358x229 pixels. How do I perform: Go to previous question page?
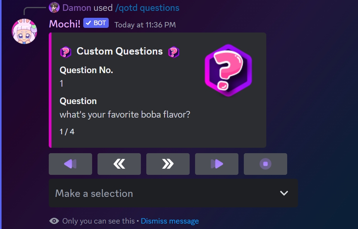coord(119,164)
